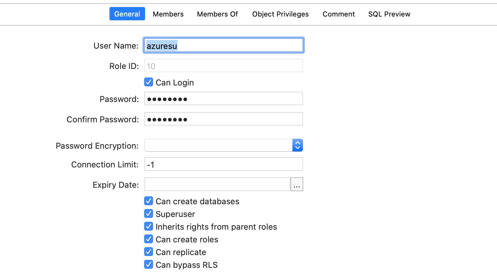The width and height of the screenshot is (497, 277).
Task: Open the Password Encryption dropdown
Action: click(297, 145)
